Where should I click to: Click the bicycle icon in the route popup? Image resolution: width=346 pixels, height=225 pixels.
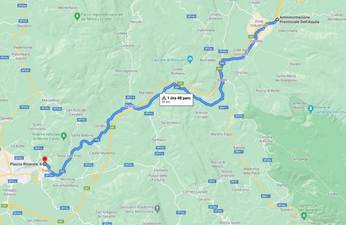click(164, 98)
